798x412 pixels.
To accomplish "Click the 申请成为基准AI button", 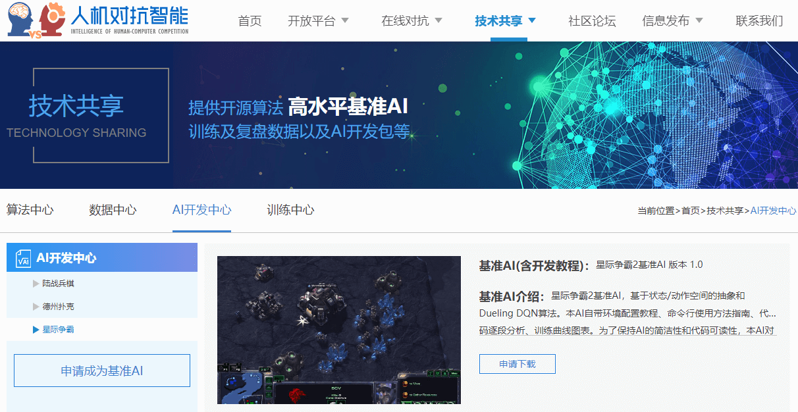I will (101, 370).
